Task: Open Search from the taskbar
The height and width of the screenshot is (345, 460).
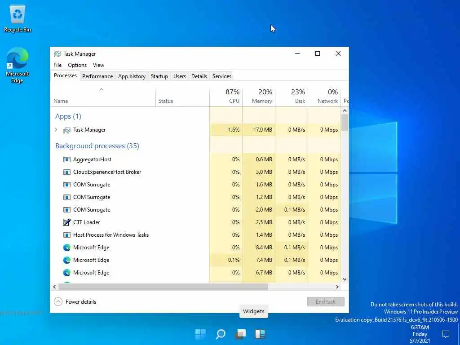Action: (221, 334)
